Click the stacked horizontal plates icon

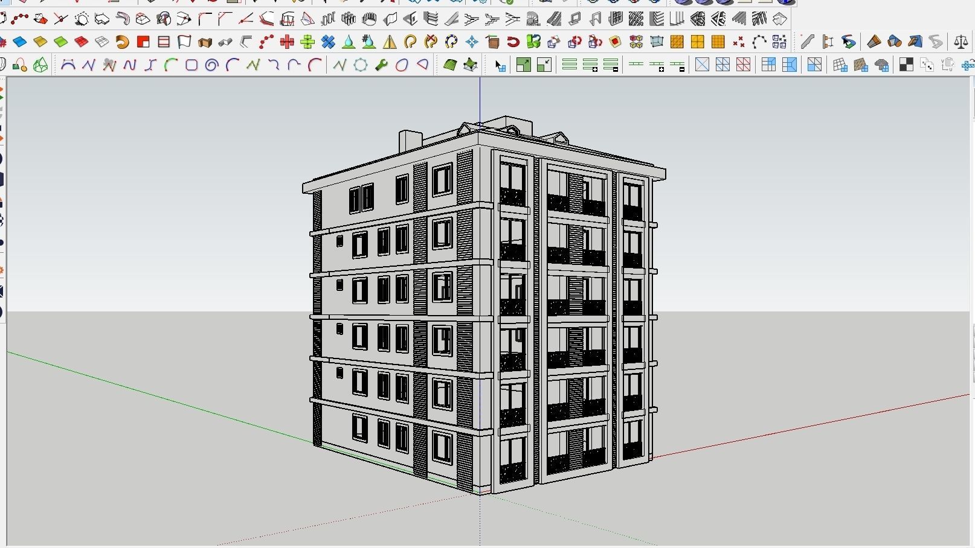(x=431, y=19)
